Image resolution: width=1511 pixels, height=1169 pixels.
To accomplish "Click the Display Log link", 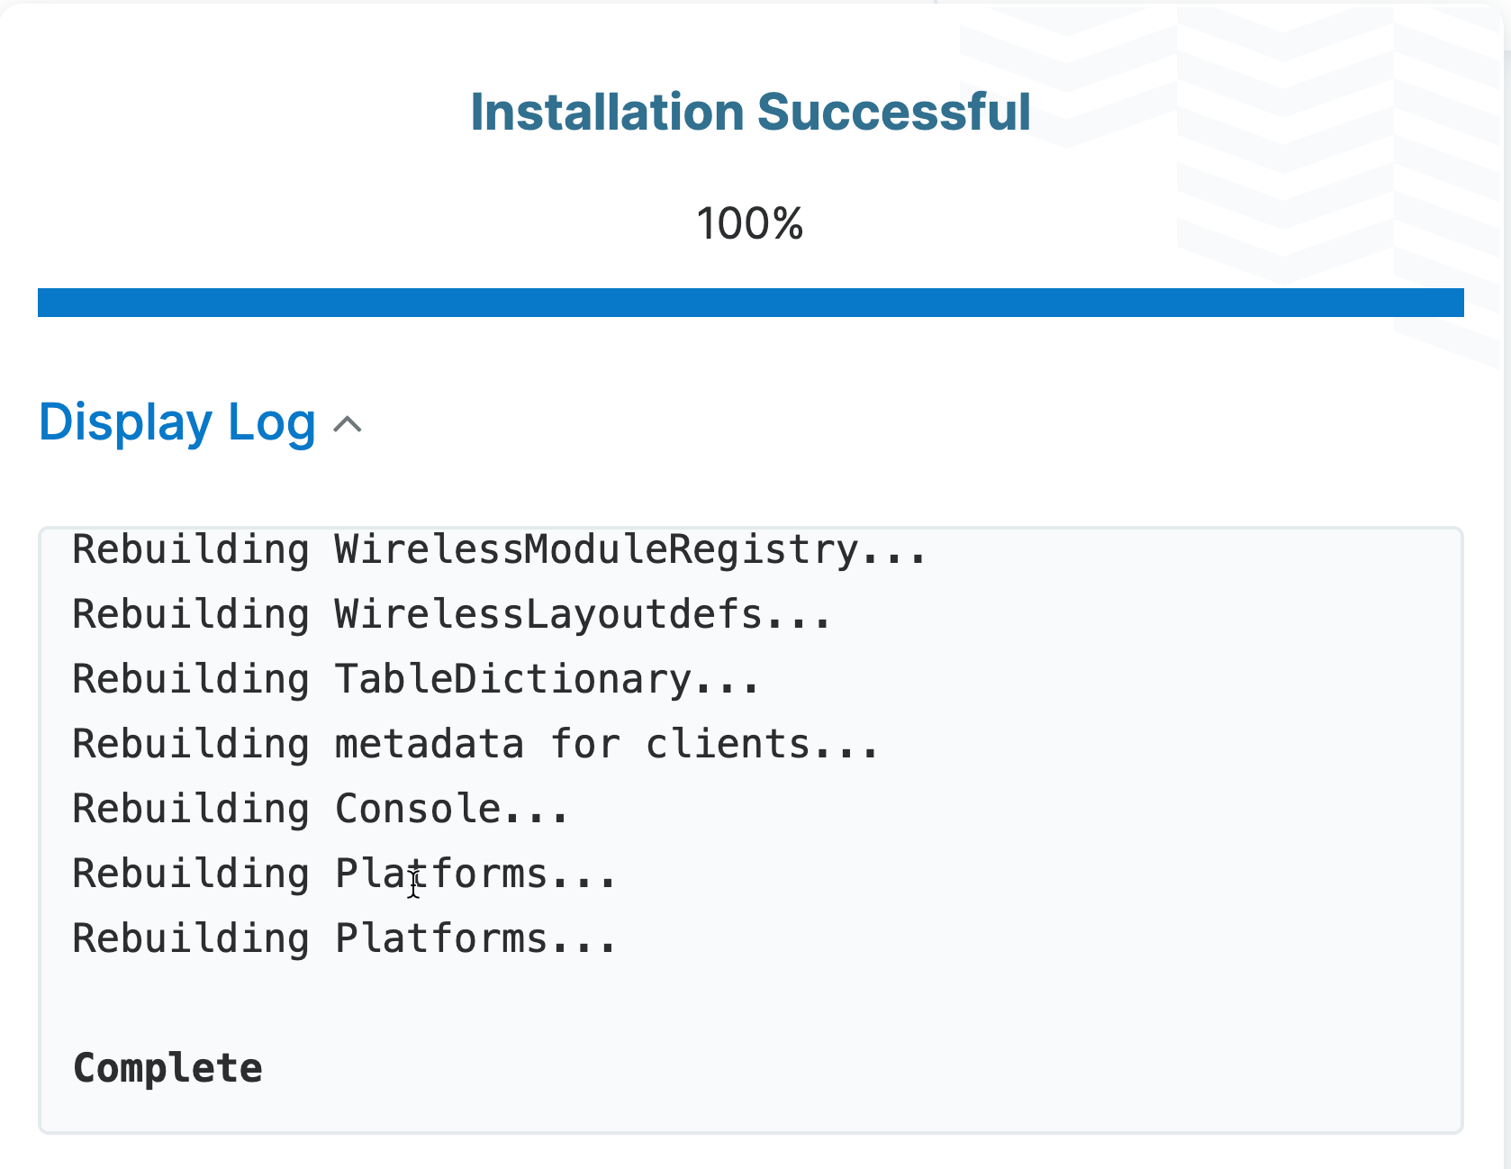I will (x=176, y=423).
